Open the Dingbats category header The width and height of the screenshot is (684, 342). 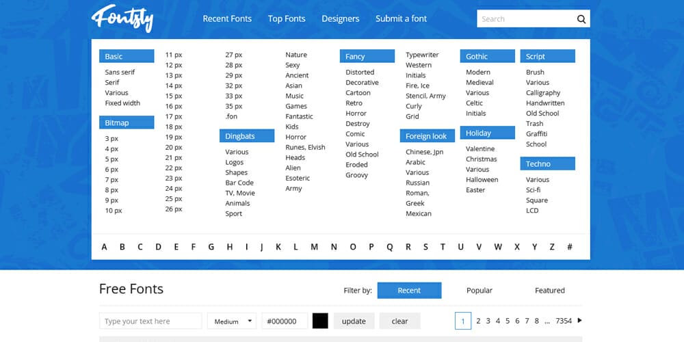247,136
